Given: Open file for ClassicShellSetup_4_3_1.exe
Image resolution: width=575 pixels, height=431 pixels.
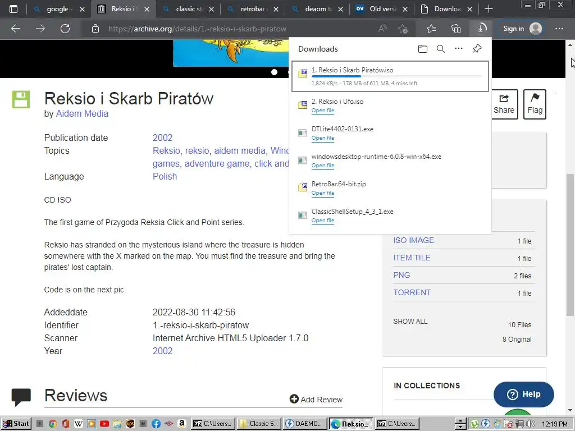Looking at the screenshot, I should [323, 220].
